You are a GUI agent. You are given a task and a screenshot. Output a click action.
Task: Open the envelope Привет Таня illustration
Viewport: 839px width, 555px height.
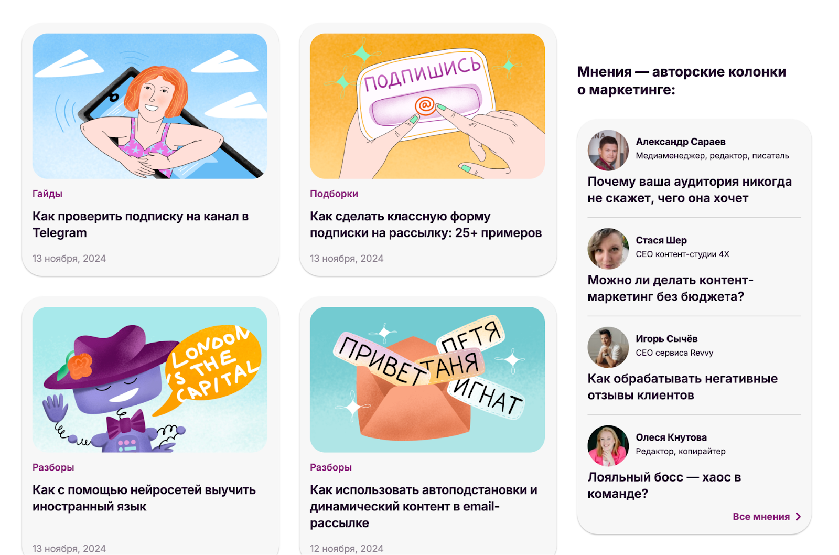[427, 380]
